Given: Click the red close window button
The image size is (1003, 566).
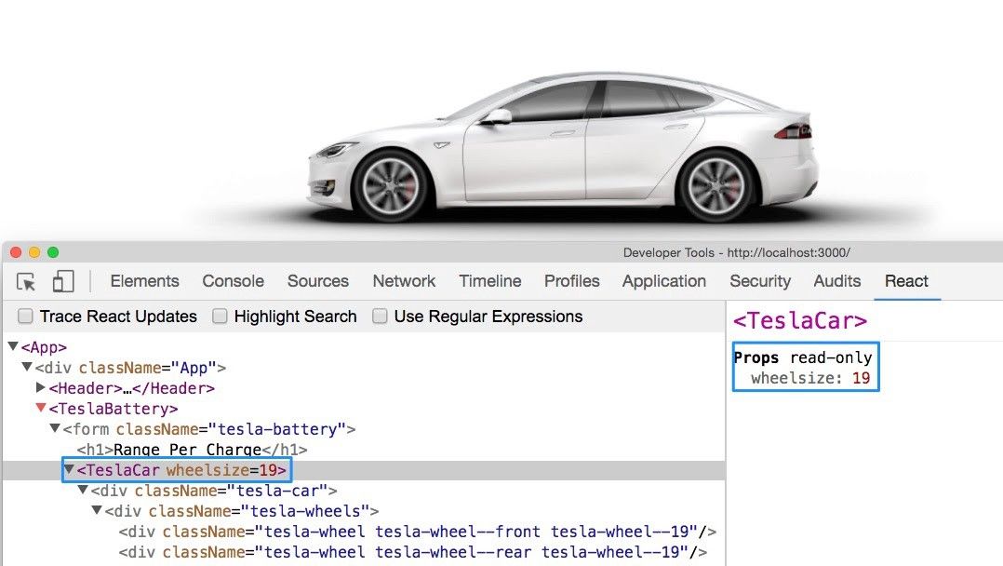Looking at the screenshot, I should 16,252.
